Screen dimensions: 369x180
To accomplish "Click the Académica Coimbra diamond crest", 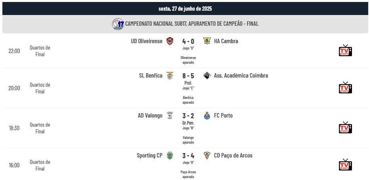I will (x=207, y=76).
